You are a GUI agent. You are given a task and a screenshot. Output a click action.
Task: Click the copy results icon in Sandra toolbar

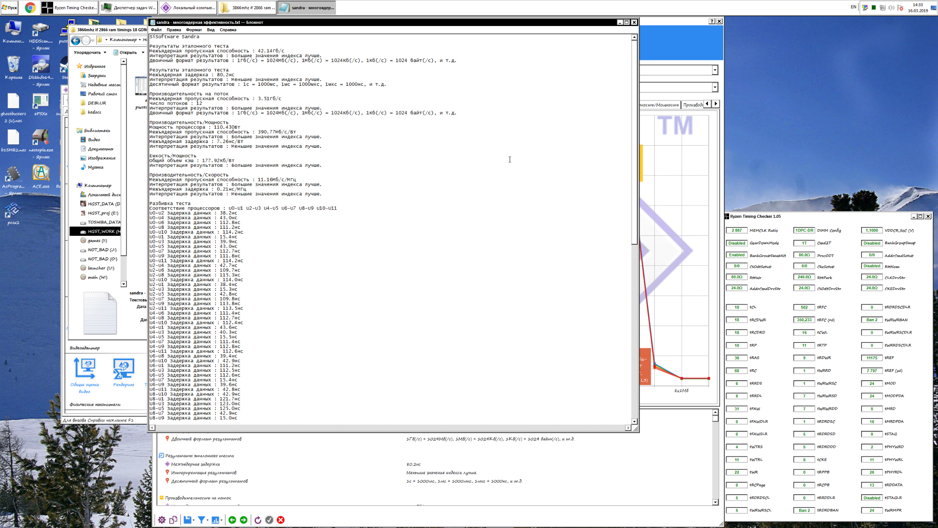(x=173, y=520)
